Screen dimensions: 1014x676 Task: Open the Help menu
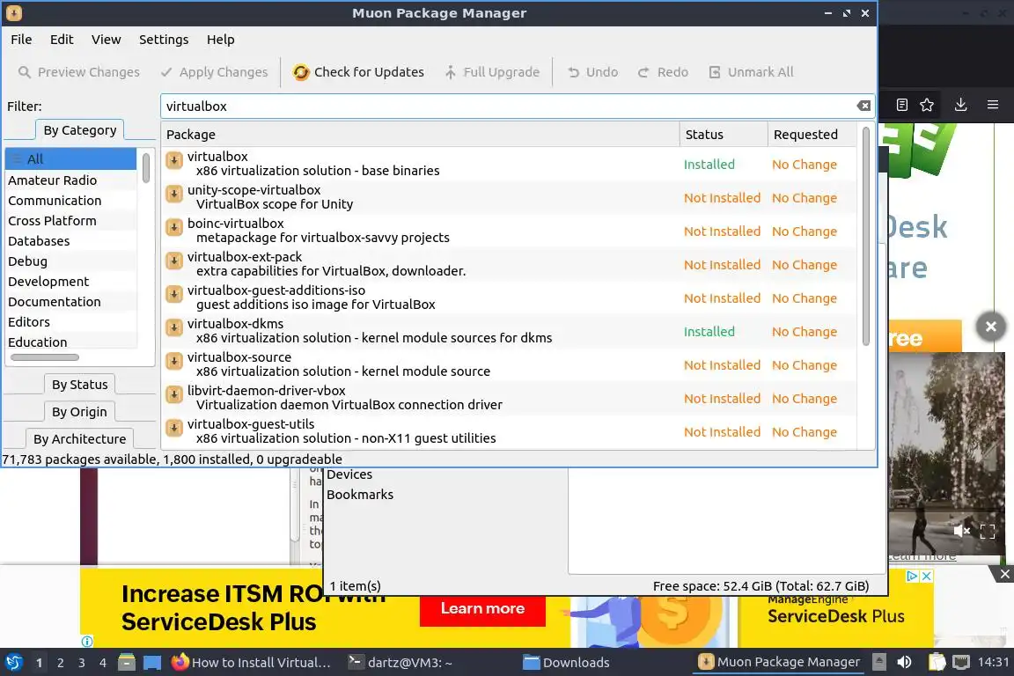pos(221,40)
